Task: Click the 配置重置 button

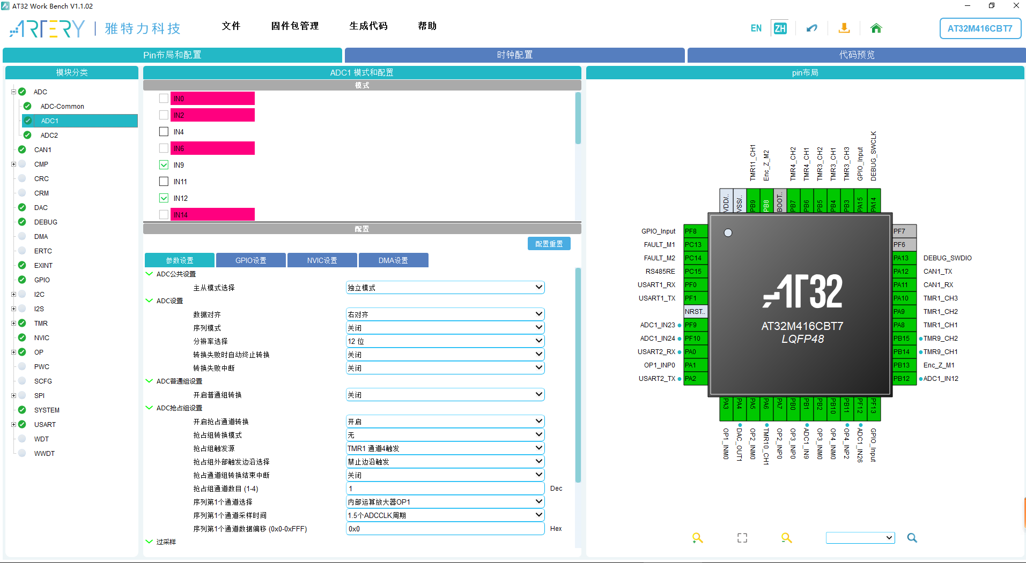Action: (x=549, y=244)
